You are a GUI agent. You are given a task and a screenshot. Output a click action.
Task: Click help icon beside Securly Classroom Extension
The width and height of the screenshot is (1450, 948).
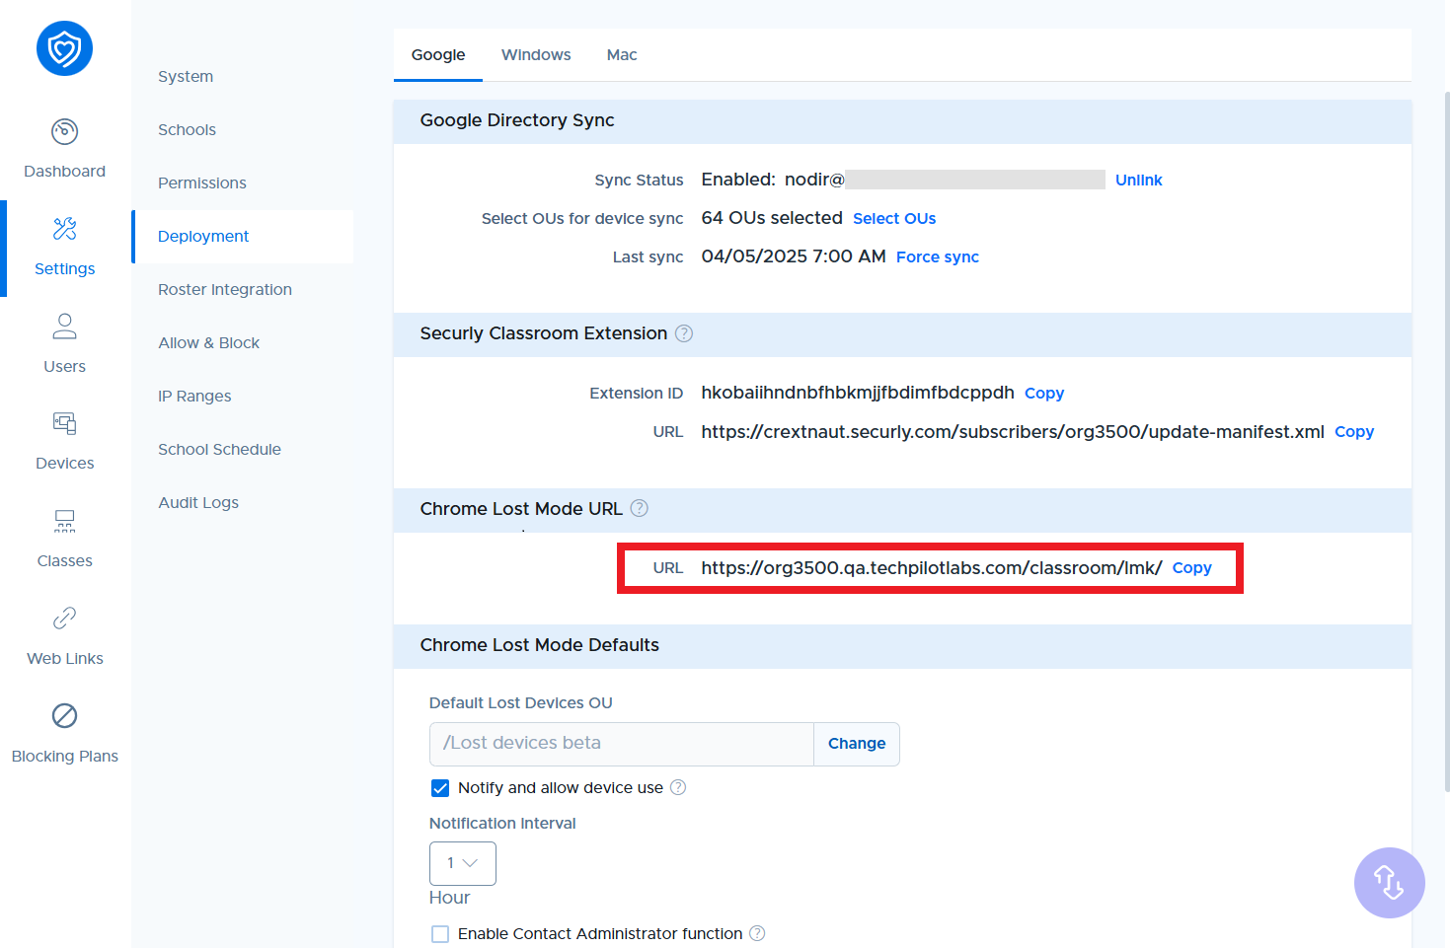pyautogui.click(x=684, y=333)
